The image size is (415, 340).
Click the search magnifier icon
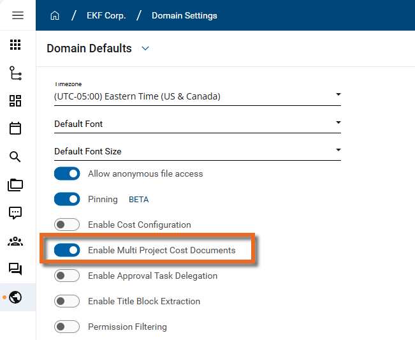click(x=15, y=157)
